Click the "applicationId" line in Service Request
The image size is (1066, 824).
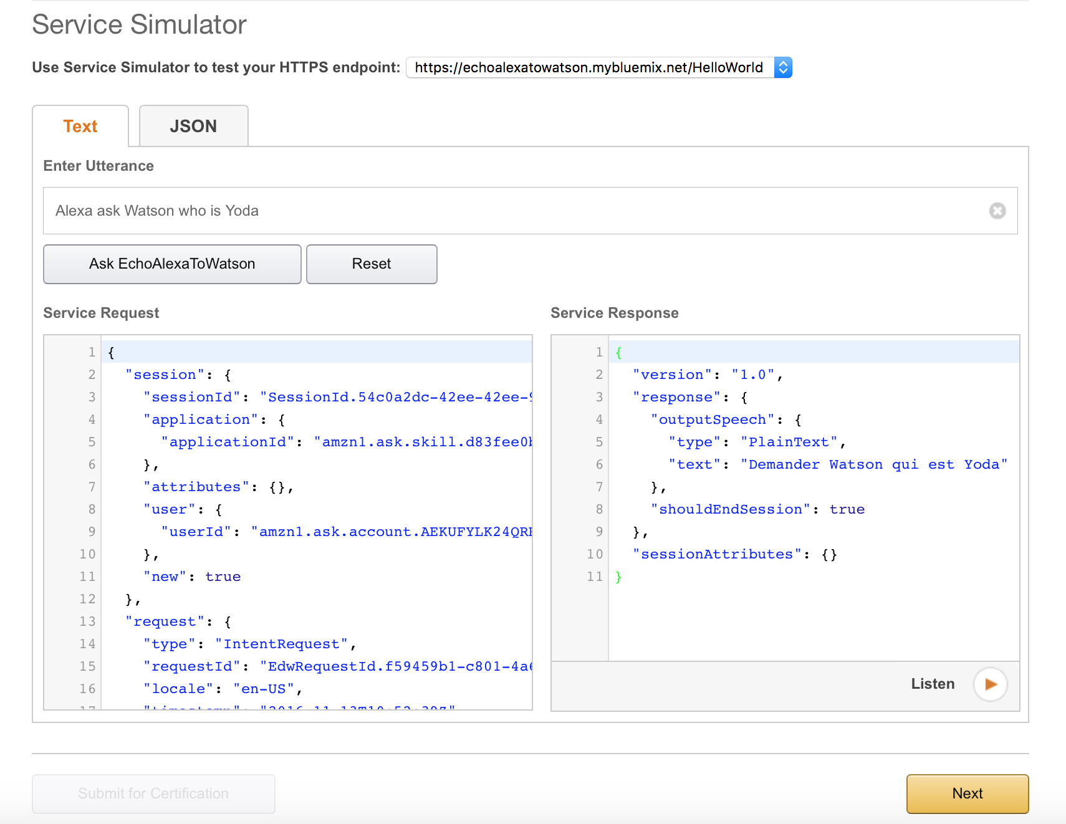tap(346, 442)
